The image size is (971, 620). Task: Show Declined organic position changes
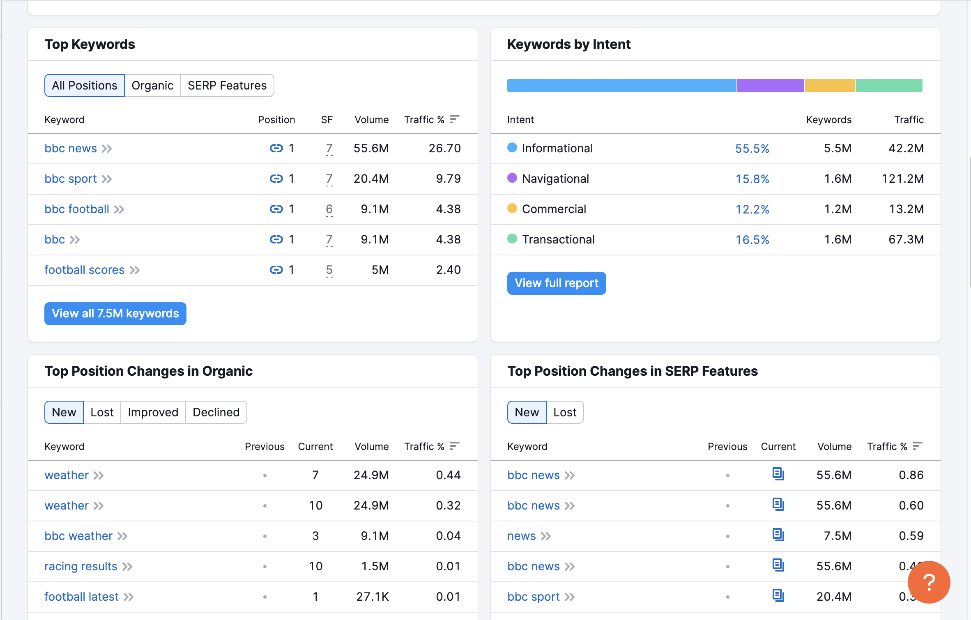pyautogui.click(x=216, y=412)
